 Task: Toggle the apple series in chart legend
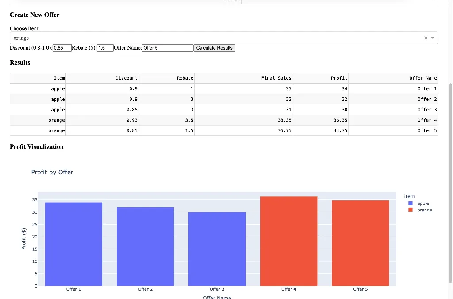(422, 203)
